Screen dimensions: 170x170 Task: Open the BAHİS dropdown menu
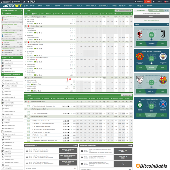pyautogui.click(x=33, y=6)
